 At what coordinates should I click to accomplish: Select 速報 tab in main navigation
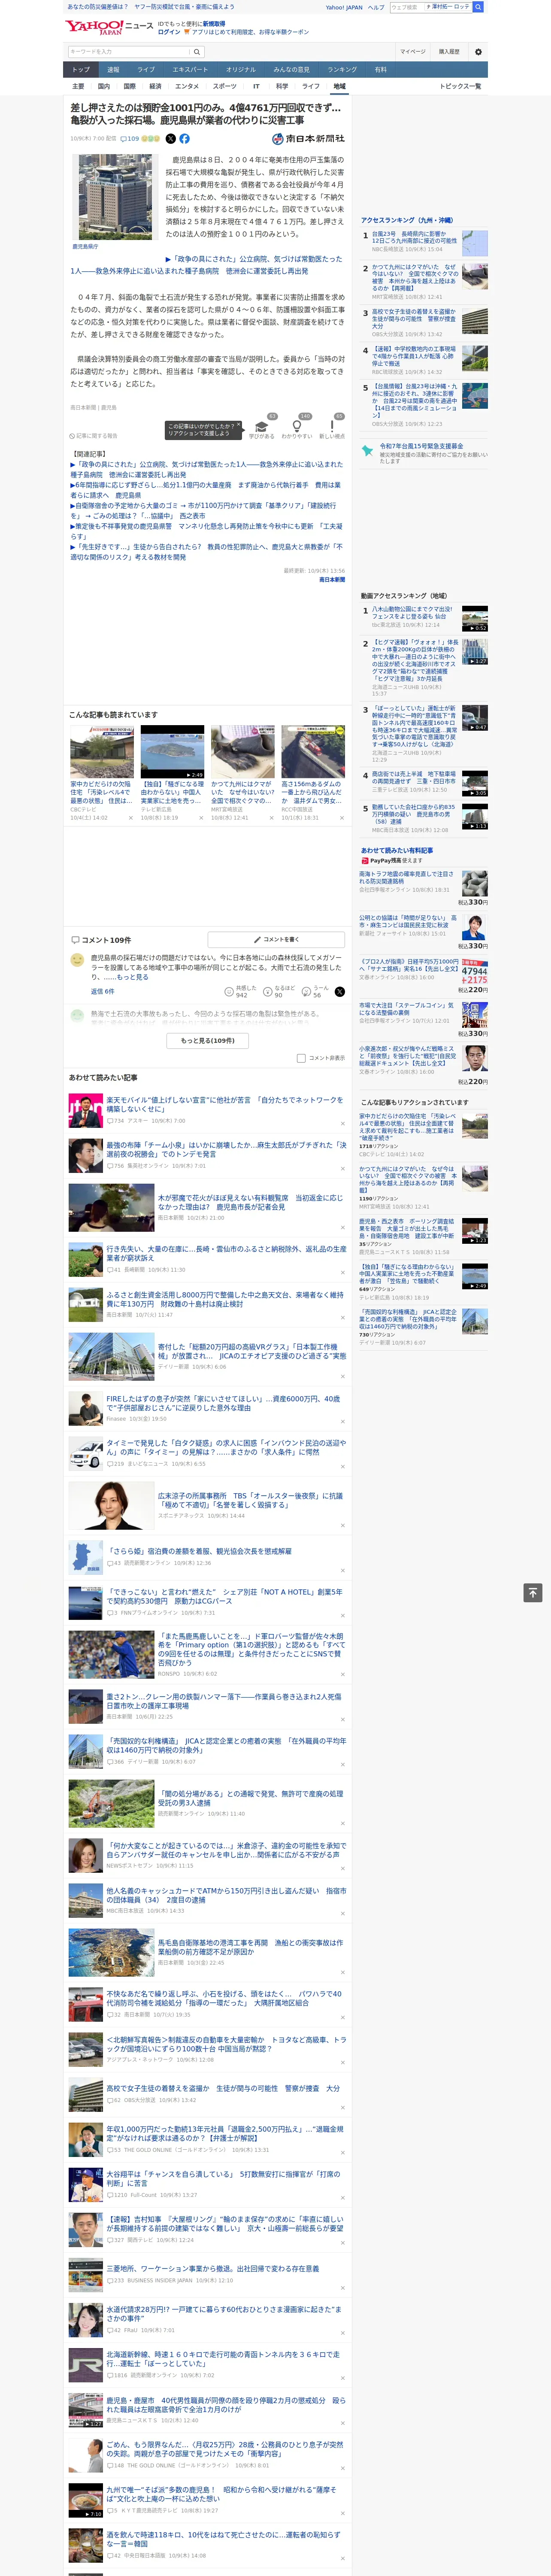point(113,70)
